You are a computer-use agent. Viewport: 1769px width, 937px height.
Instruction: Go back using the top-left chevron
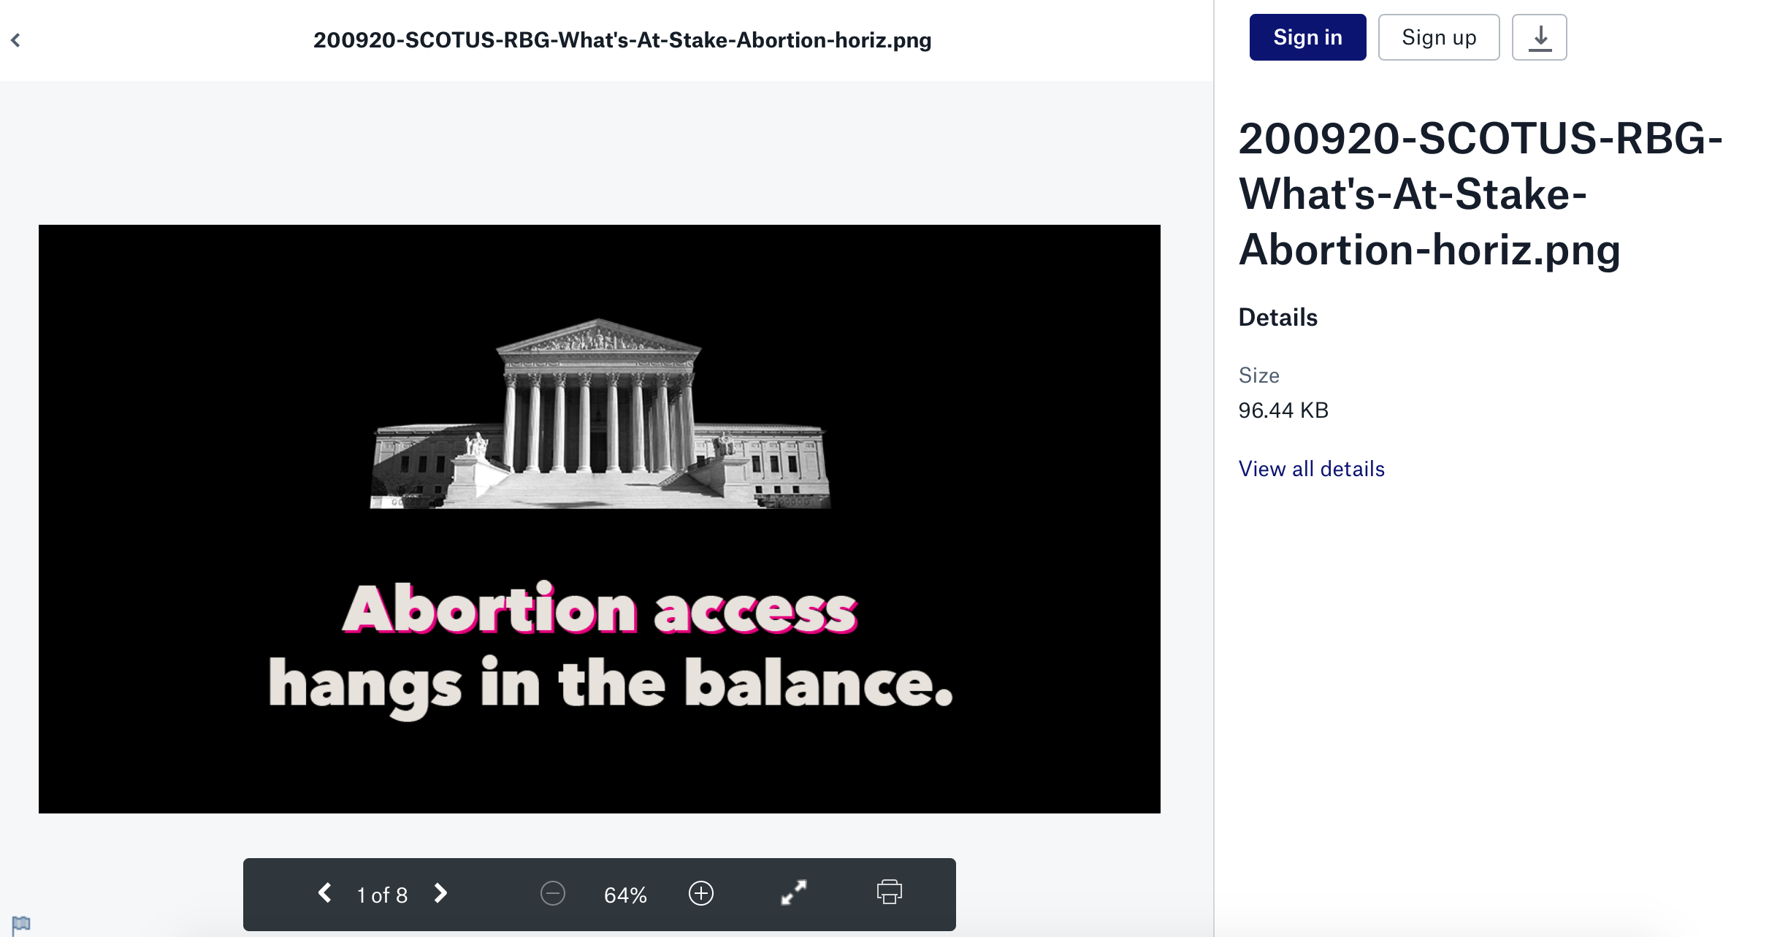pyautogui.click(x=15, y=40)
